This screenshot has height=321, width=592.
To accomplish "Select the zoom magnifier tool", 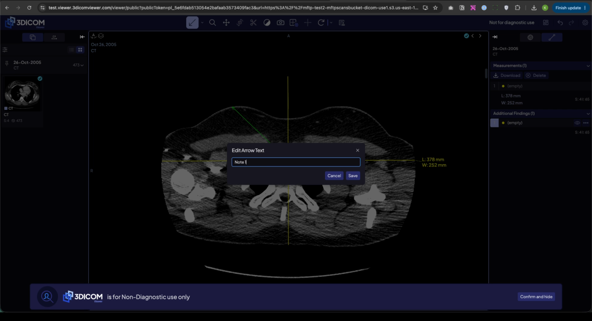I will [x=212, y=23].
